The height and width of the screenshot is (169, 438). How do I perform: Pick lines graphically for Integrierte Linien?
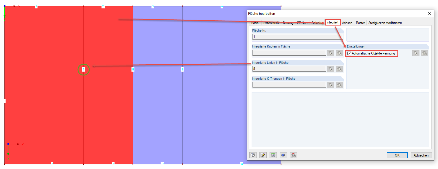[x=330, y=69]
